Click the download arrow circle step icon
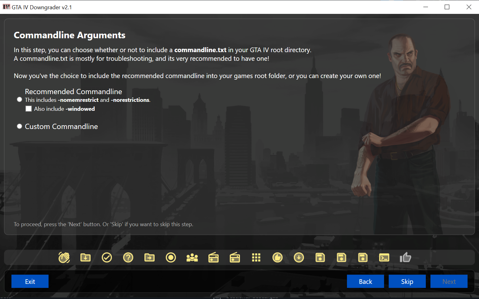Screen dimensions: 479x299 (299, 257)
